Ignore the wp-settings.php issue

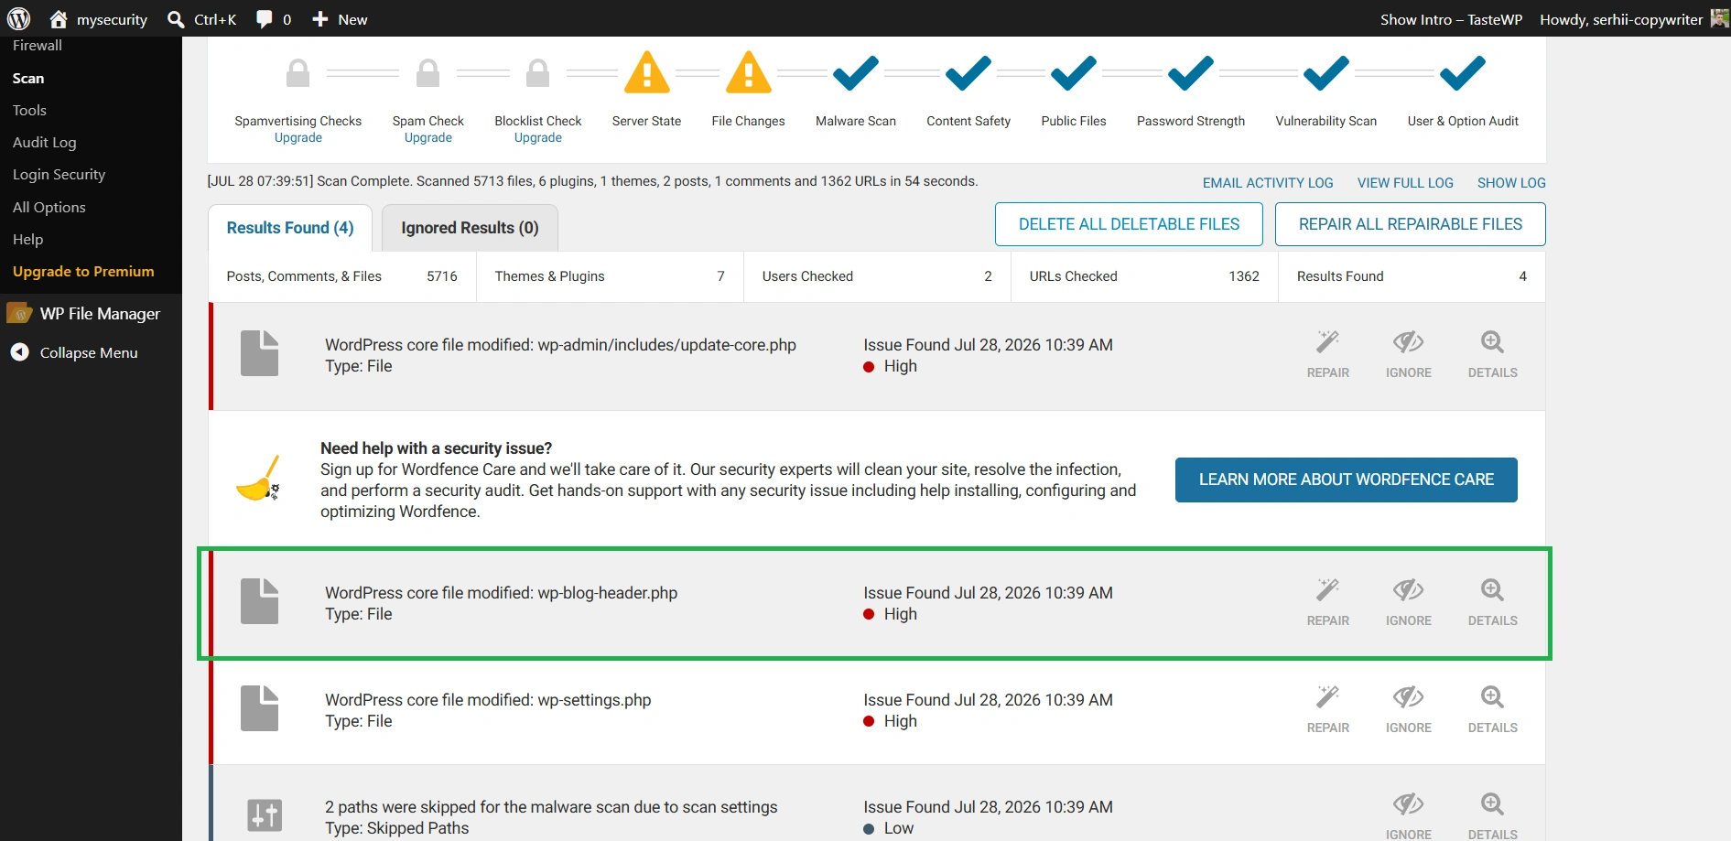coord(1409,709)
